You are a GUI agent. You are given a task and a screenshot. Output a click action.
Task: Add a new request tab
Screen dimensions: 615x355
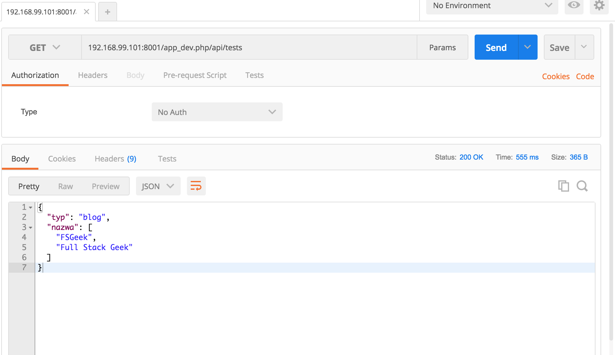point(108,12)
